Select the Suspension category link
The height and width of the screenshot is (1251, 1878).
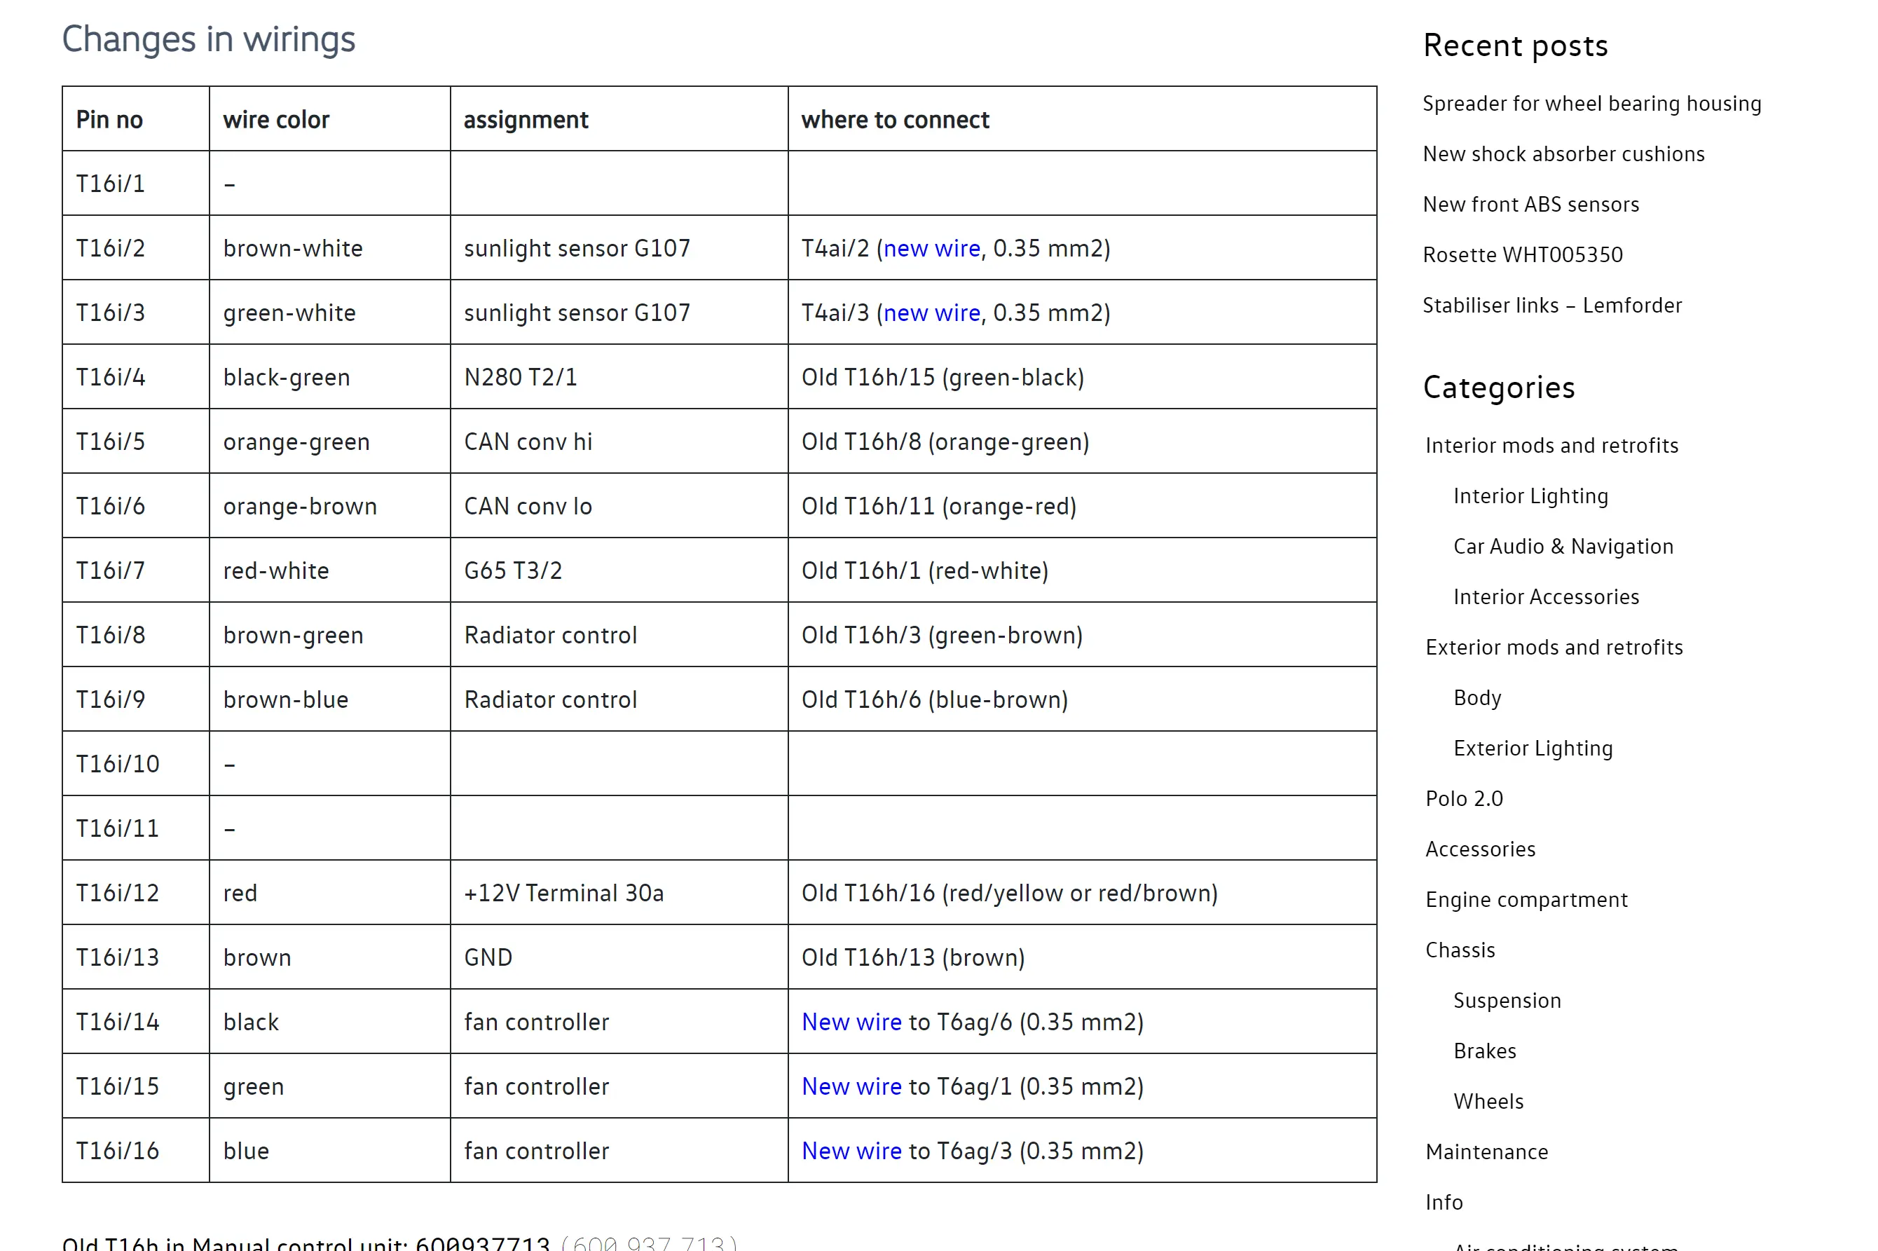[x=1506, y=1001]
